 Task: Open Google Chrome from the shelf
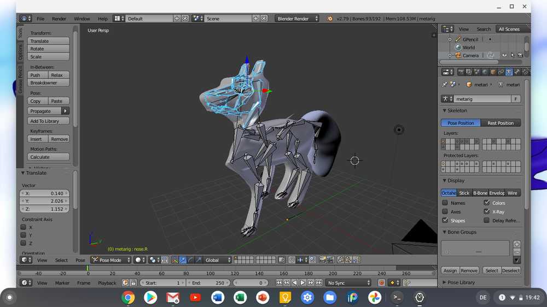point(129,298)
